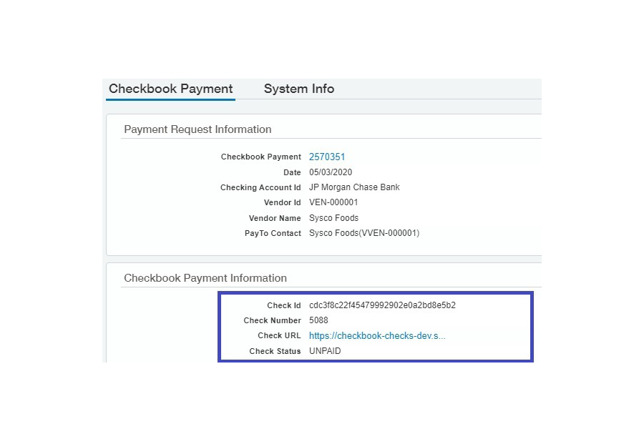
Task: Select the date value 05/03/2020
Action: click(x=331, y=172)
